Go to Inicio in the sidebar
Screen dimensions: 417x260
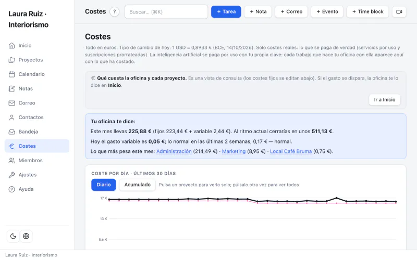[37, 46]
